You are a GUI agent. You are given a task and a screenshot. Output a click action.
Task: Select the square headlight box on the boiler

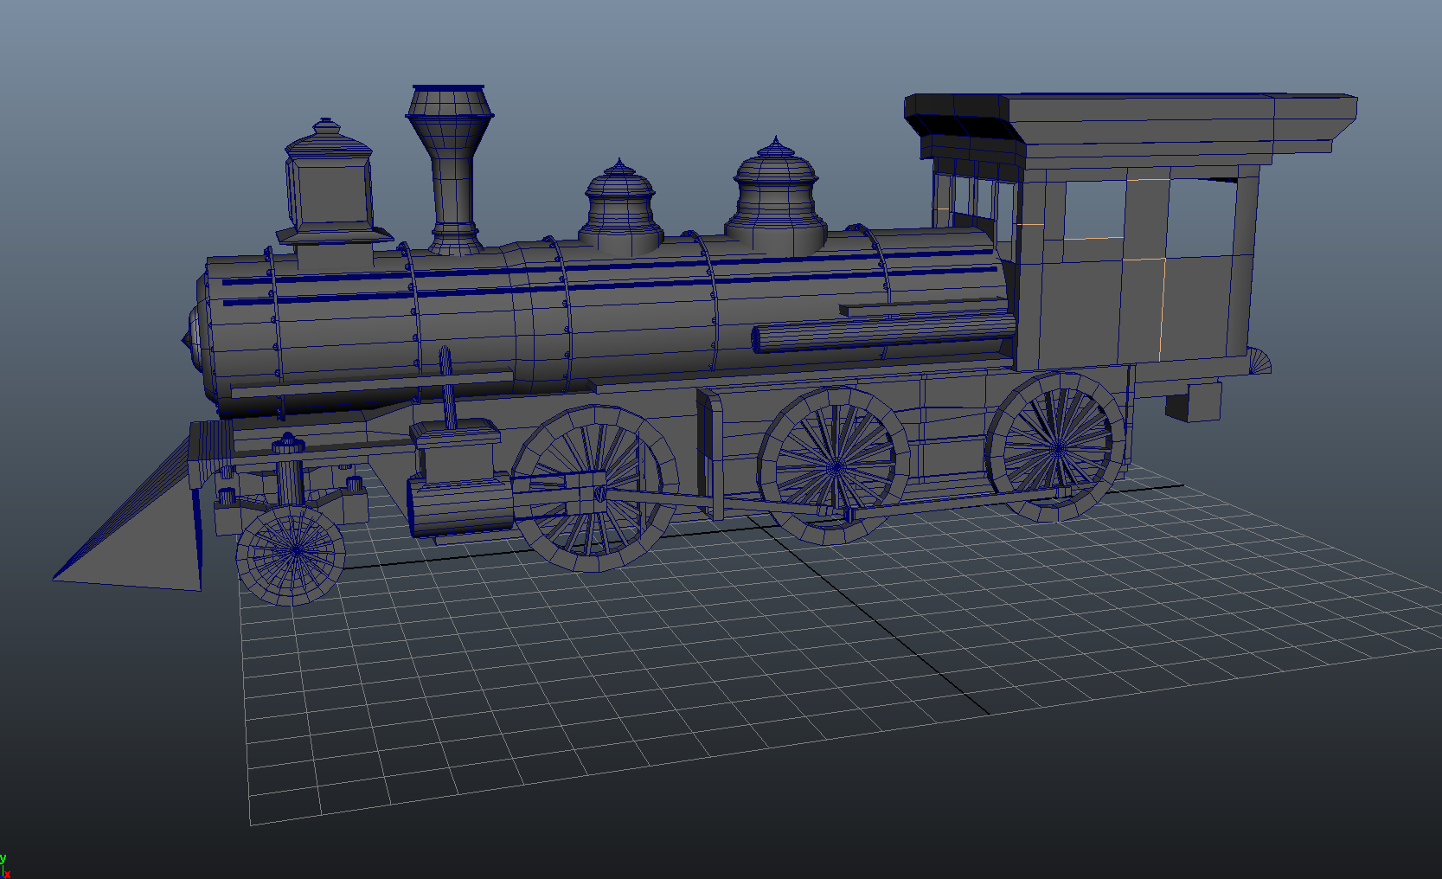pyautogui.click(x=329, y=195)
